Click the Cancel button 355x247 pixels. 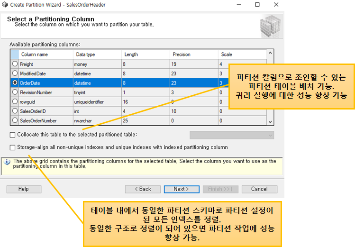pyautogui.click(x=259, y=189)
